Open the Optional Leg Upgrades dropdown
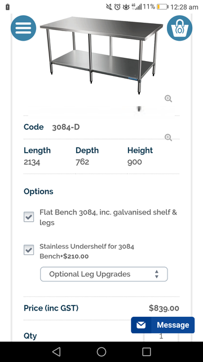Image resolution: width=203 pixels, height=362 pixels. pyautogui.click(x=104, y=274)
